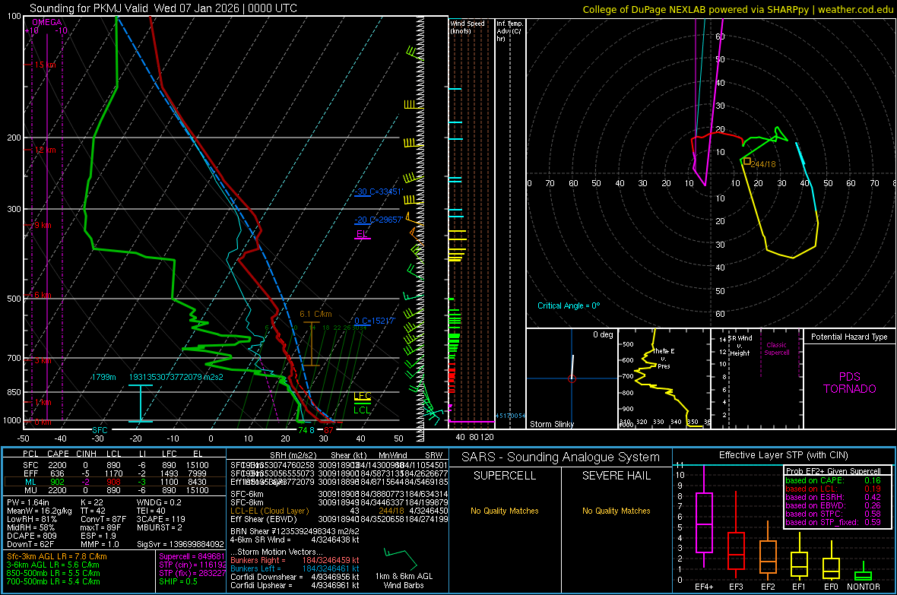This screenshot has width=897, height=595.
Task: Click the Storm Slinky label
Action: [551, 424]
